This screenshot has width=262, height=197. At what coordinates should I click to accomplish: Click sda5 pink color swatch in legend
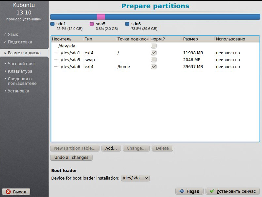click(92, 24)
